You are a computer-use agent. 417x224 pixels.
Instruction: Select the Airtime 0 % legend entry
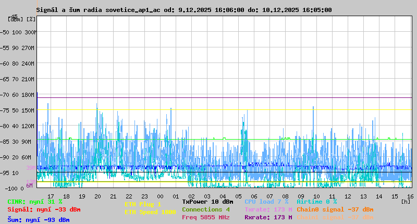tap(316, 202)
